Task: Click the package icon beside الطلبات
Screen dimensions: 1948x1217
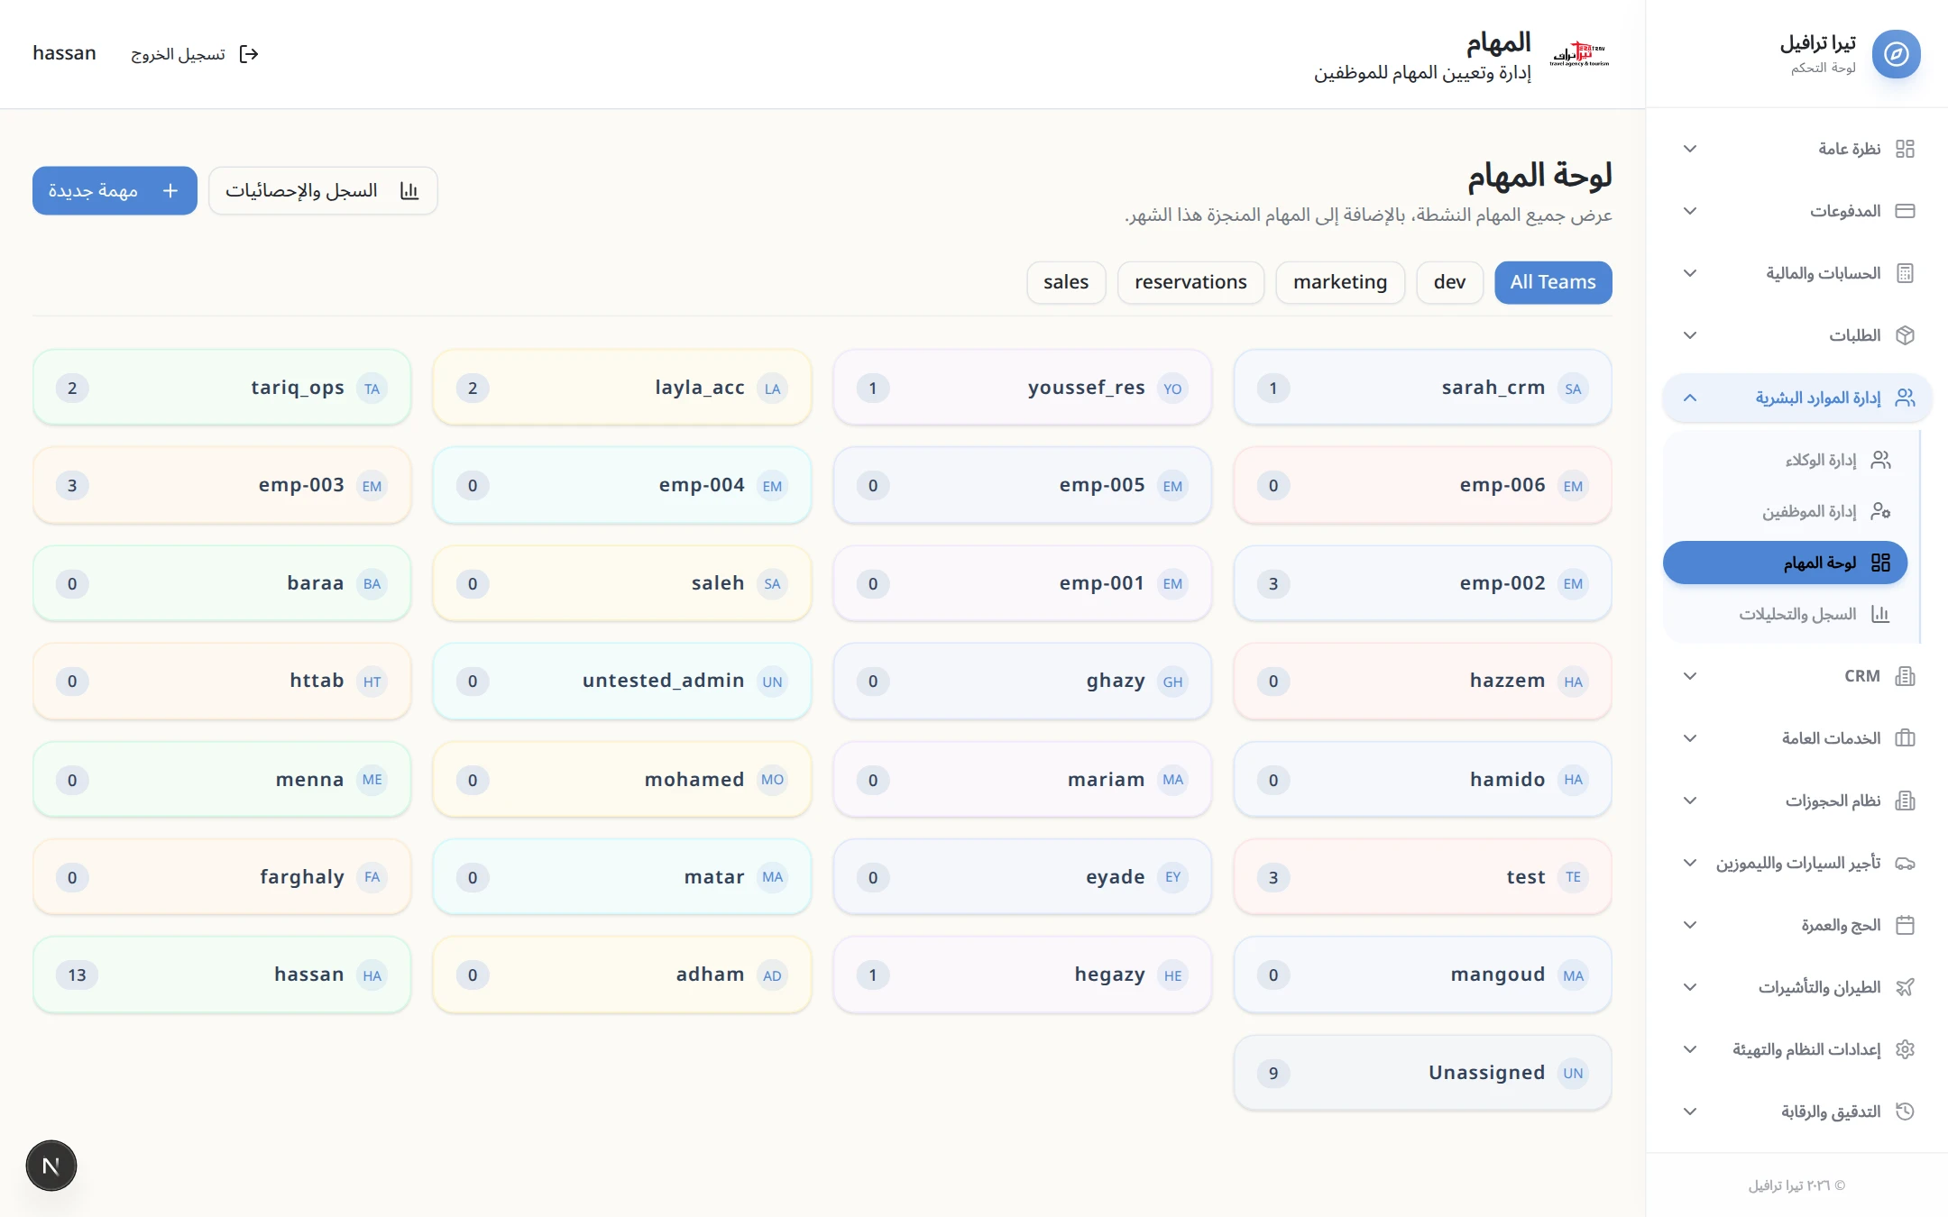Action: pos(1905,335)
